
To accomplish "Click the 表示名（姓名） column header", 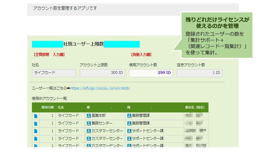I will pos(194,107).
